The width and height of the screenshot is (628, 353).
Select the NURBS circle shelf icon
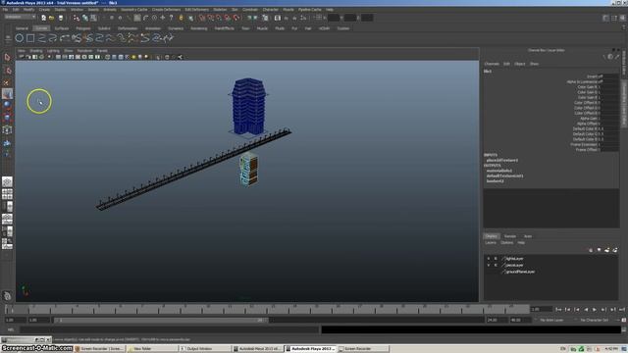(x=19, y=38)
